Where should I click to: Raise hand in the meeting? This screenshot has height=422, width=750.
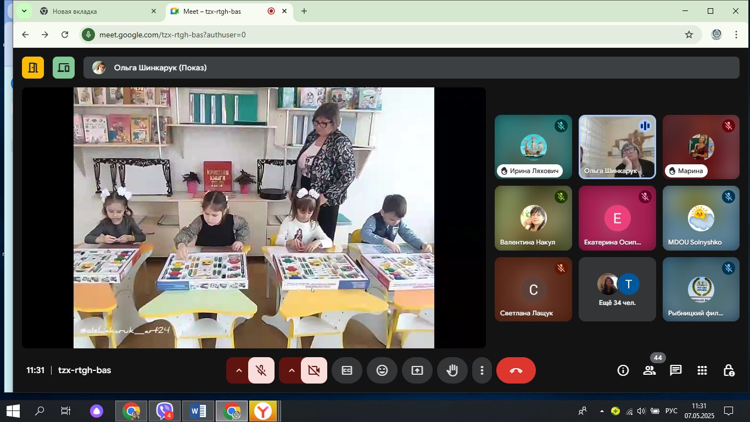point(452,370)
